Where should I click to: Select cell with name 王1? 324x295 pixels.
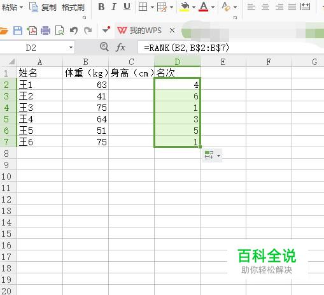39,85
